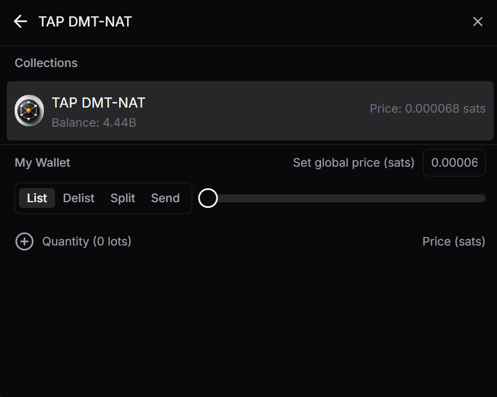Viewport: 497px width, 397px height.
Task: Click the Balance: 4.44B text
Action: point(94,122)
